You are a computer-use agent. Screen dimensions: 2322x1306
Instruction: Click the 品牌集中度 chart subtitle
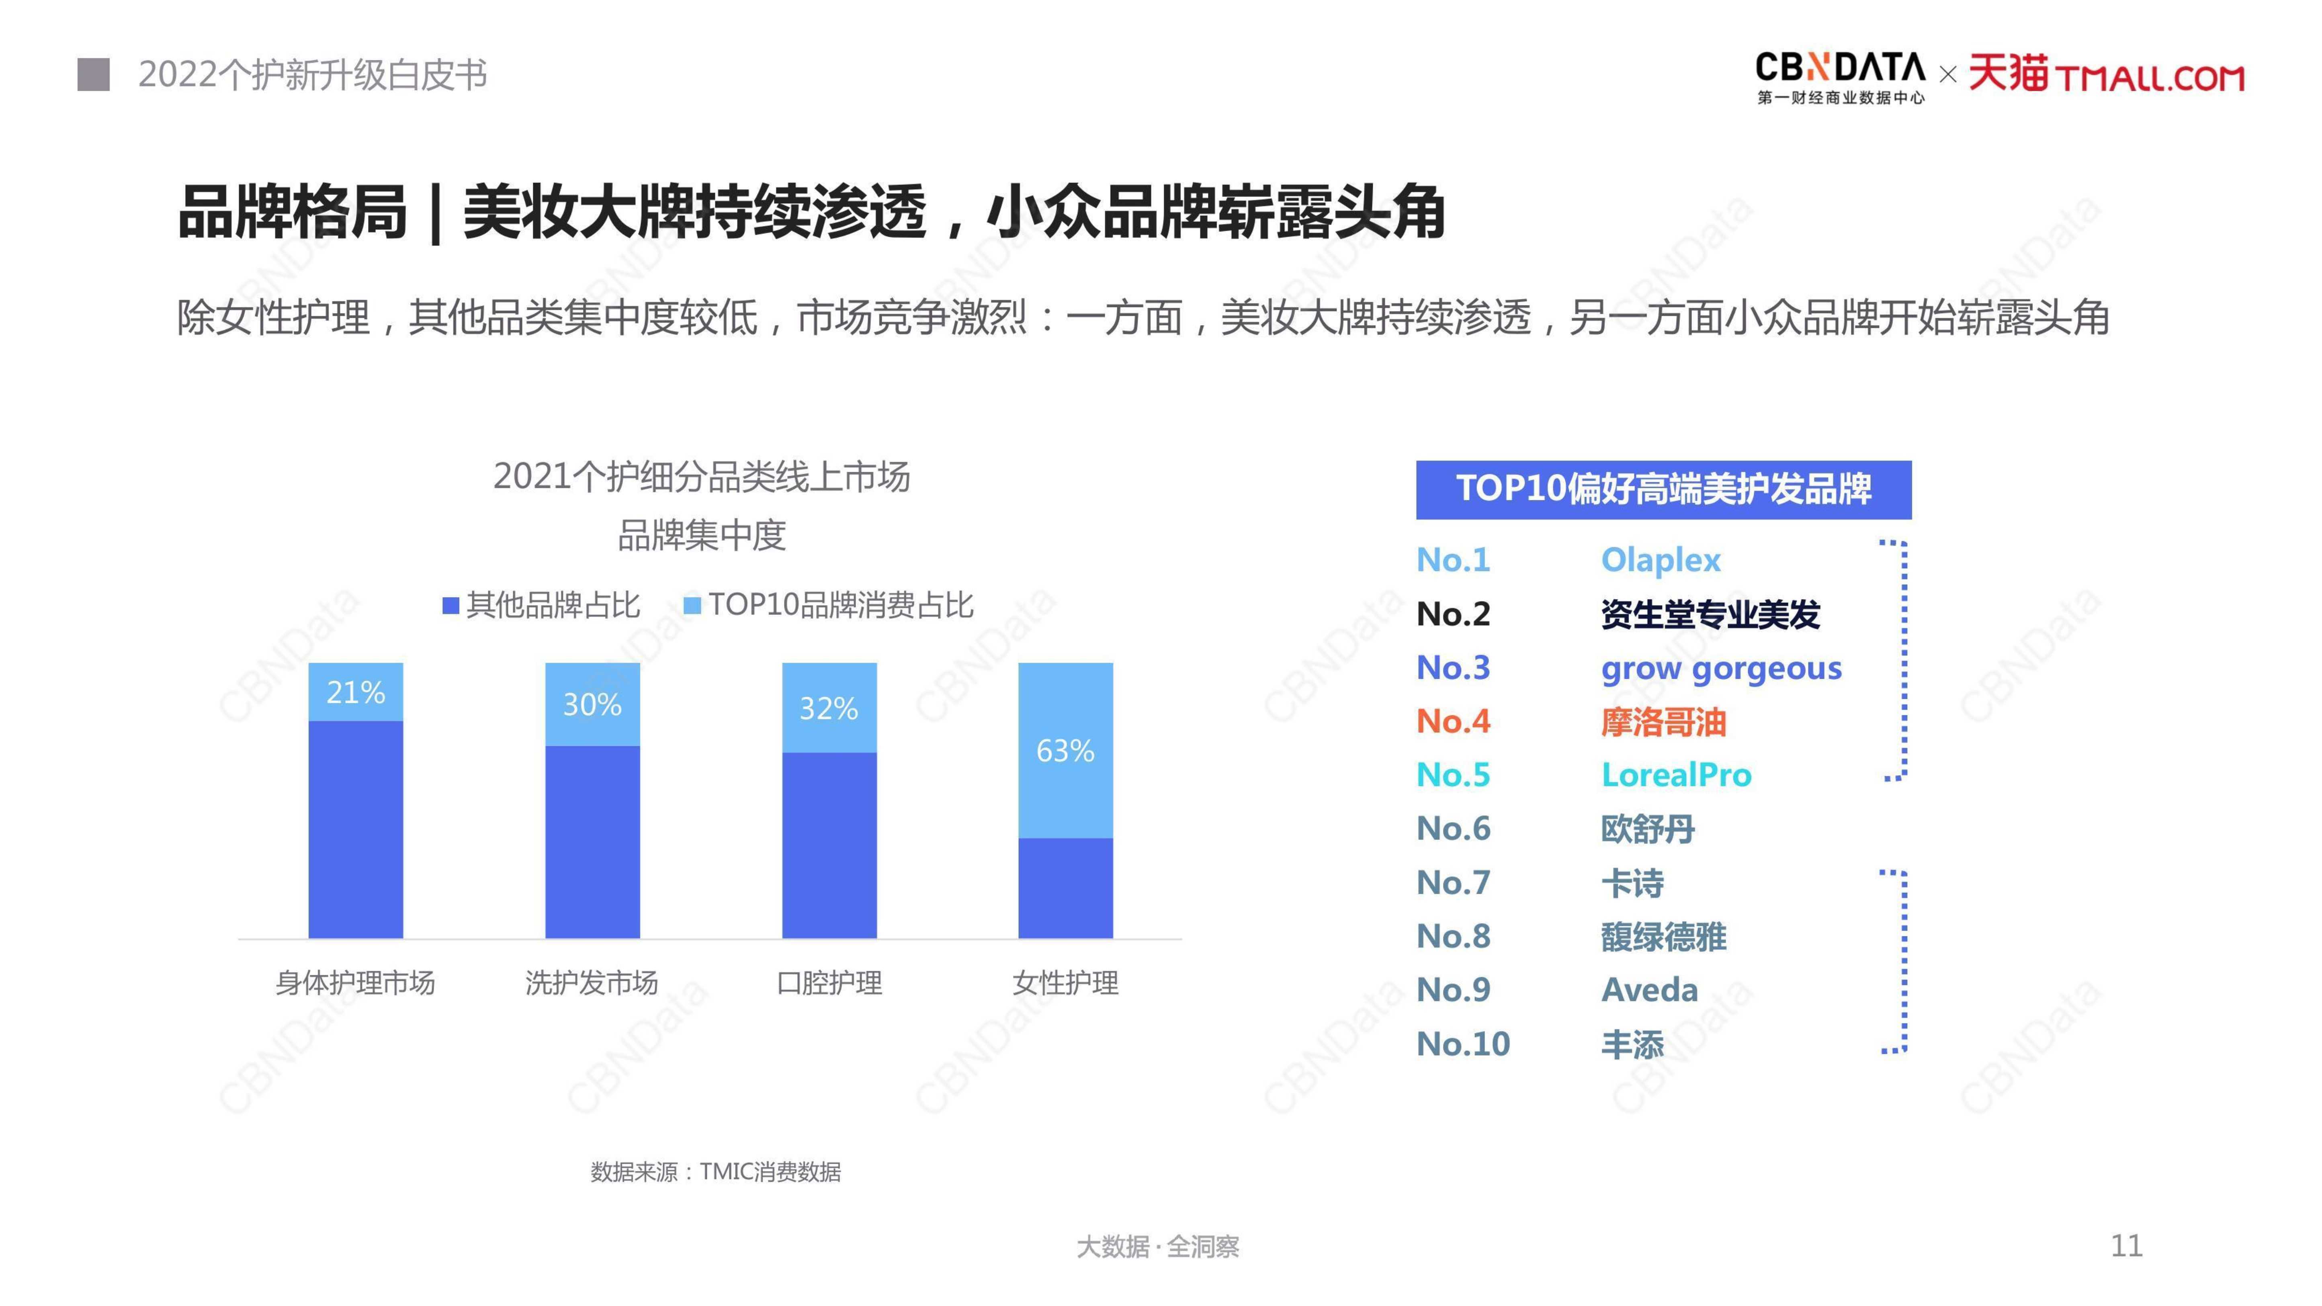(701, 535)
